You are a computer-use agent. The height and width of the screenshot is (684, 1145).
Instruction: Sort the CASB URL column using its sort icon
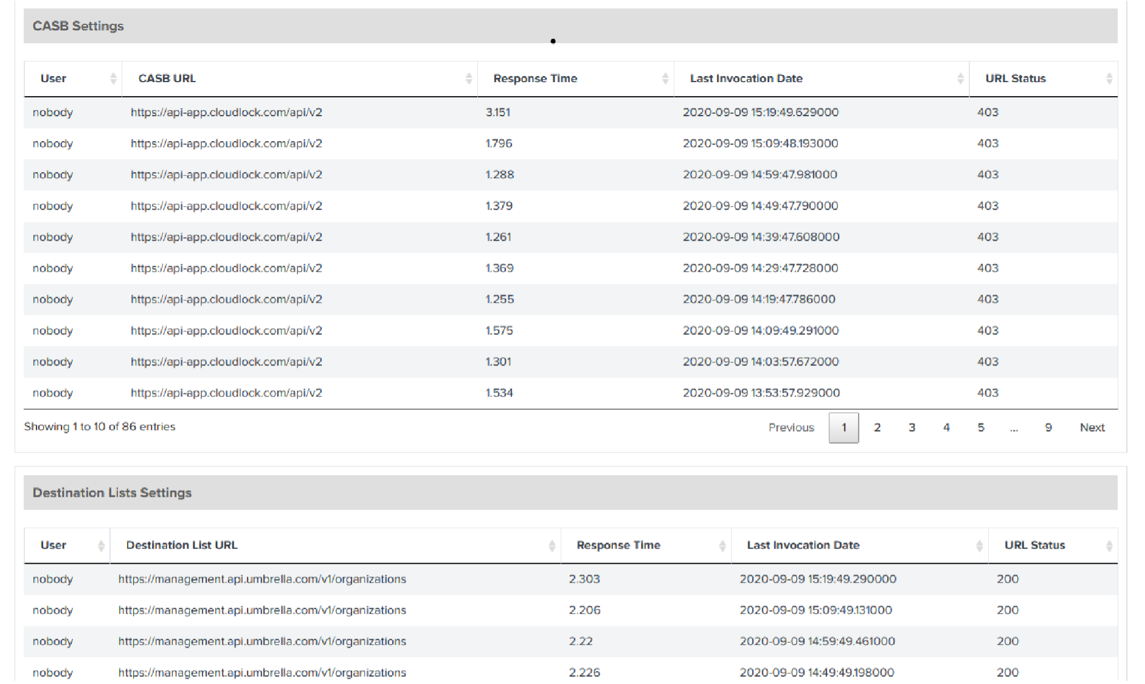pos(468,78)
